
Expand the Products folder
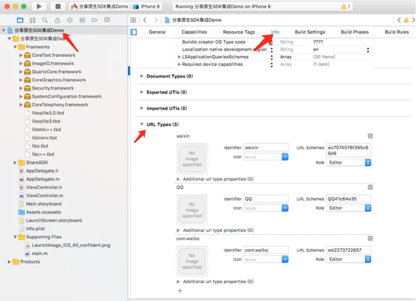(9, 262)
